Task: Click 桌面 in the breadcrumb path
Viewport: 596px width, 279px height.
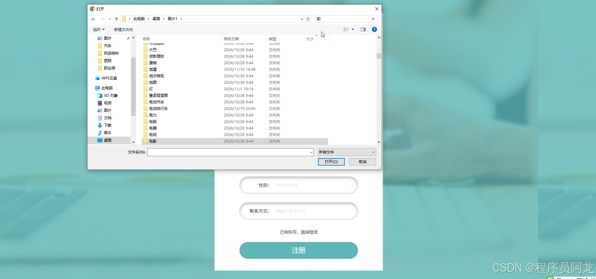Action: (x=157, y=19)
